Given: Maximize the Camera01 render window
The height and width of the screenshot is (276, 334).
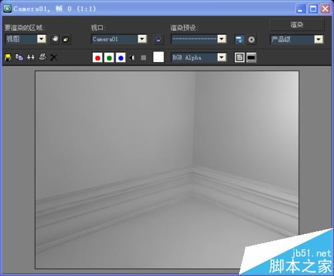Looking at the screenshot, I should (313, 9).
